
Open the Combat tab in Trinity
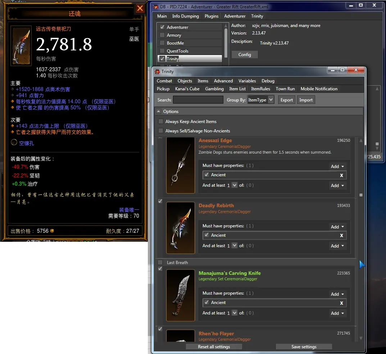(164, 81)
